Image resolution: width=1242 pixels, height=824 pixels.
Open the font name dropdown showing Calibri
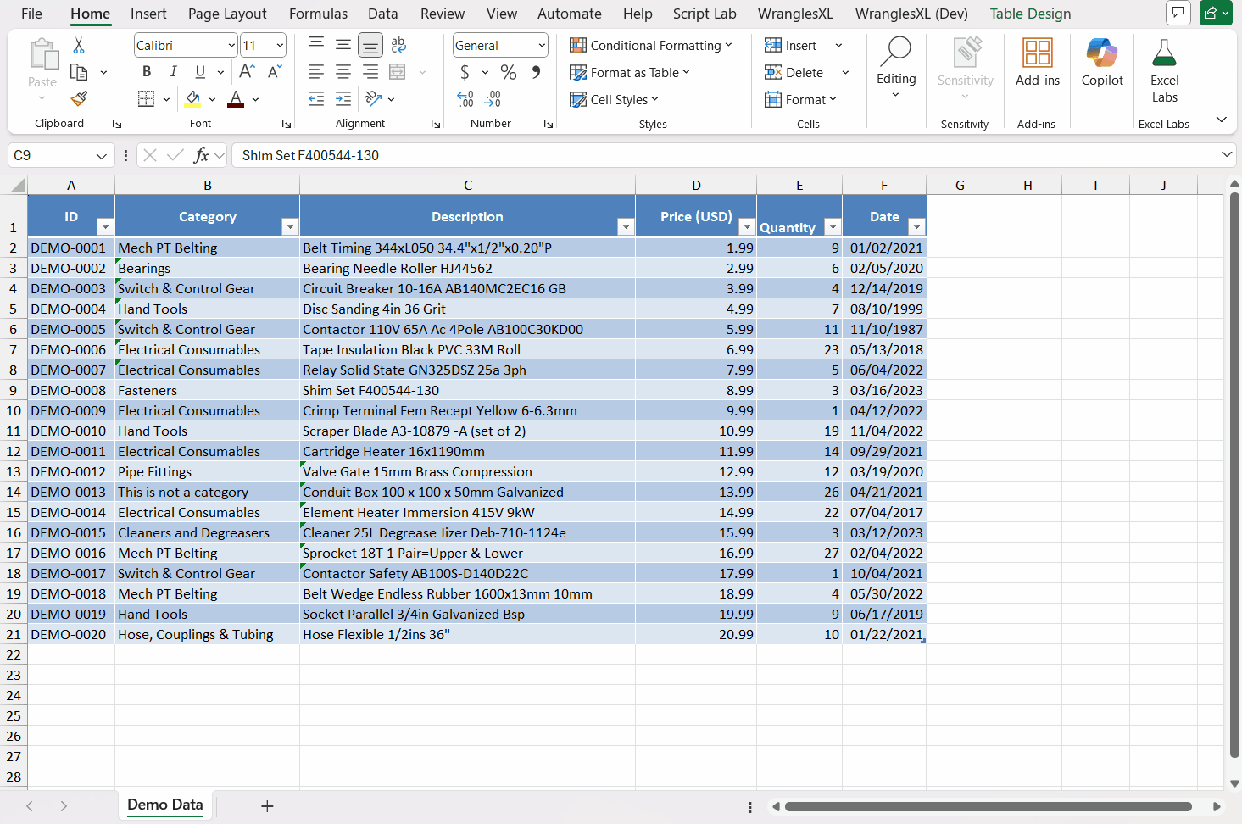[x=231, y=46]
